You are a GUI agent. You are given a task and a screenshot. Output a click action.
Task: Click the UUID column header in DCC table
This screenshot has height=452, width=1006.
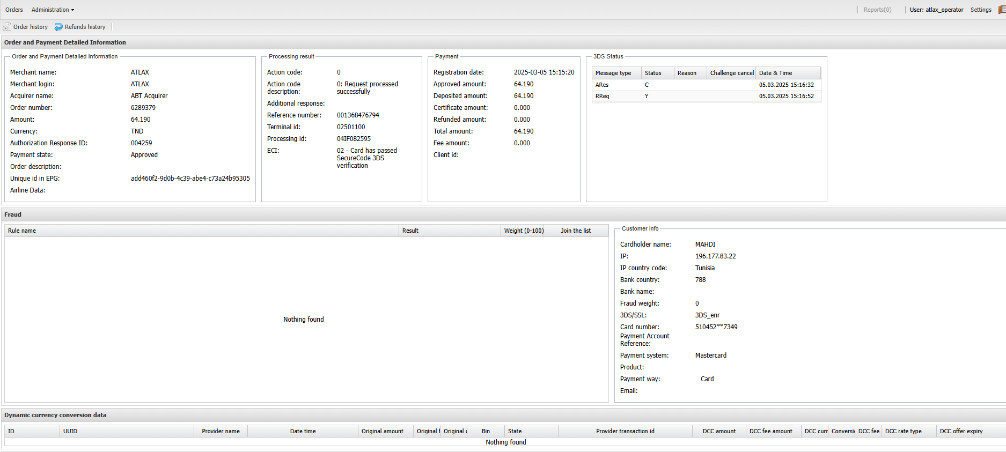click(x=70, y=431)
